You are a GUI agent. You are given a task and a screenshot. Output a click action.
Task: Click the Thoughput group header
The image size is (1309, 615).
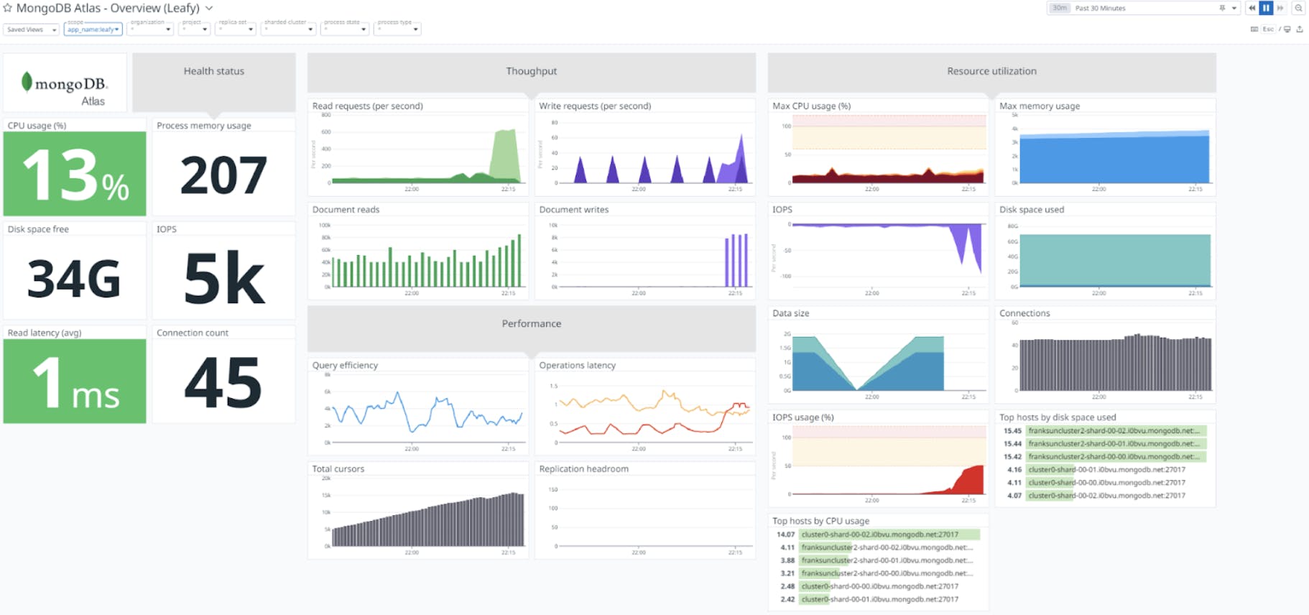coord(532,71)
